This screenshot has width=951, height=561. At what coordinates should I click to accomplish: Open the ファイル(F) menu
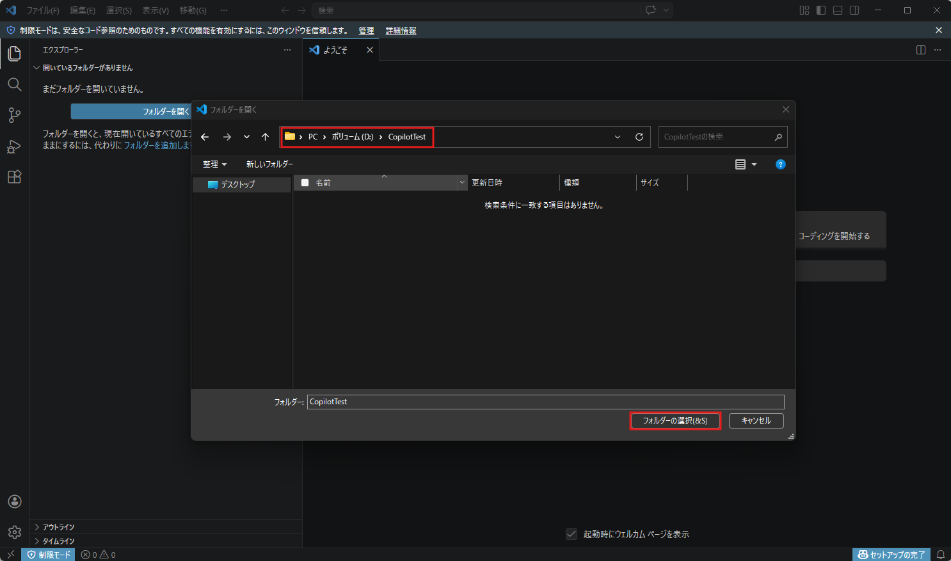click(43, 10)
